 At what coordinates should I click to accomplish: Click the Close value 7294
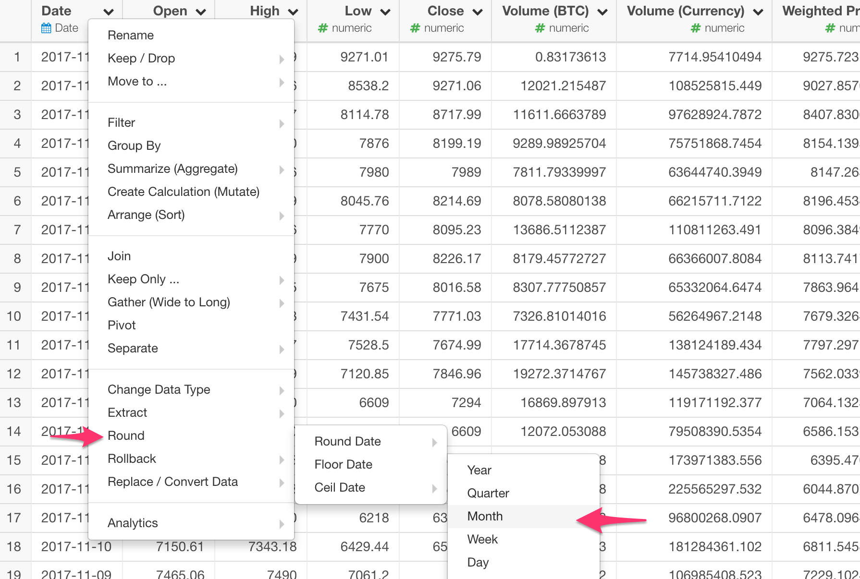pos(466,403)
